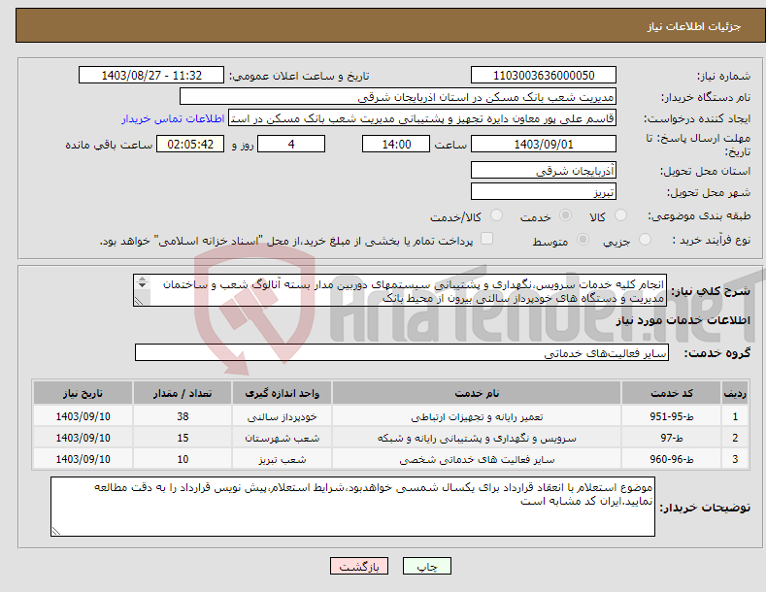Select the جزیی purchase type radio
This screenshot has width=766, height=592.
(x=645, y=240)
